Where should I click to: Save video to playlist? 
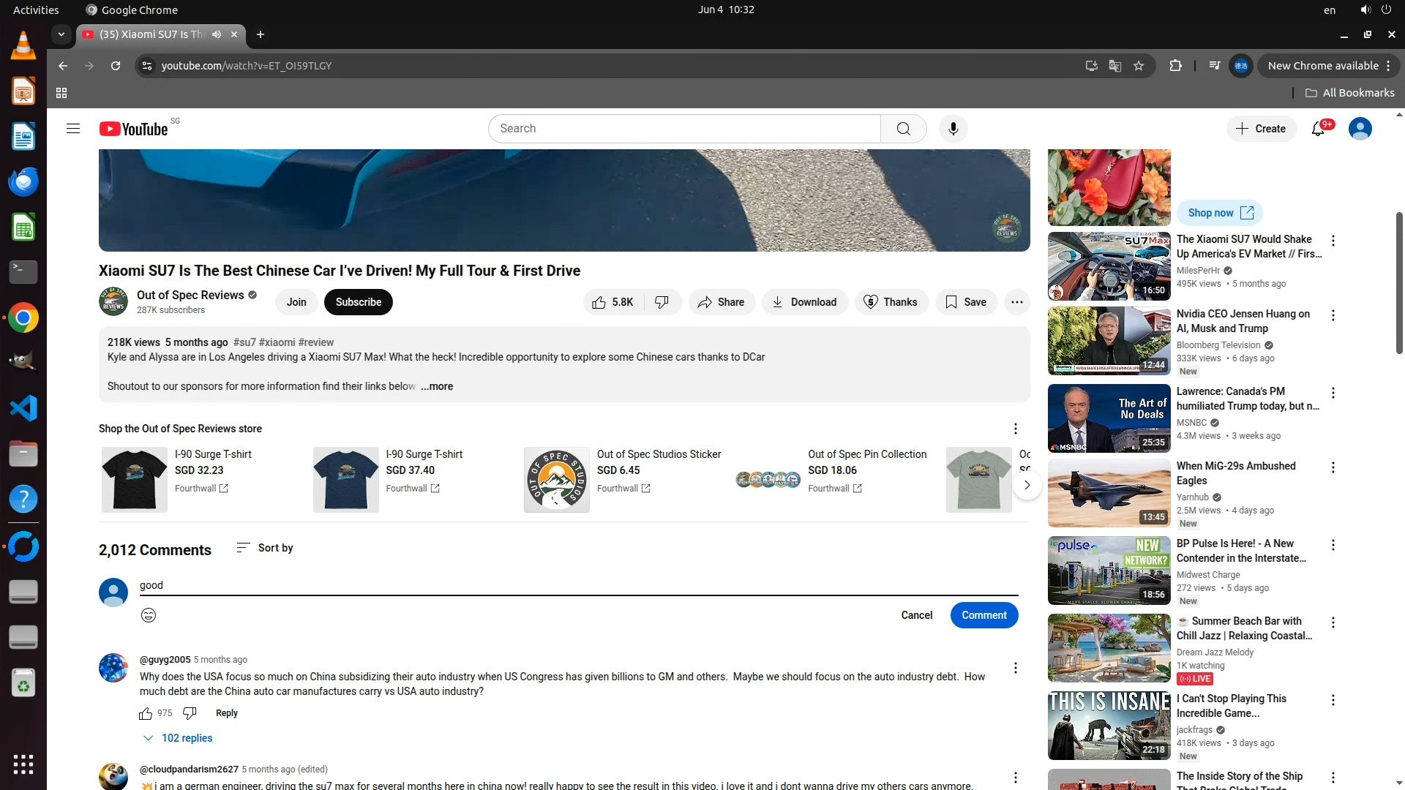966,302
